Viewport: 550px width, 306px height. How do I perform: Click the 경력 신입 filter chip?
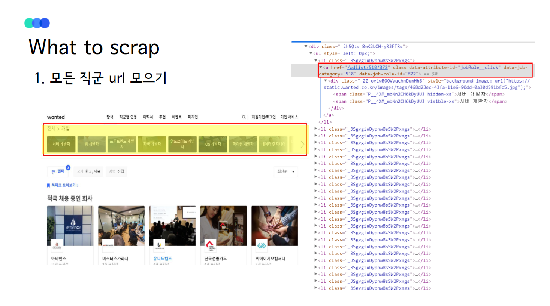click(116, 171)
